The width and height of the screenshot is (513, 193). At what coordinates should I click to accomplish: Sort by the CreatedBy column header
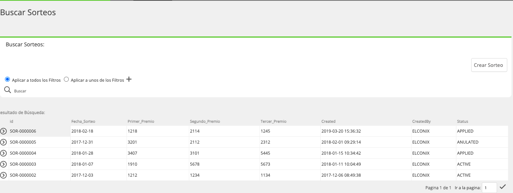coord(421,122)
